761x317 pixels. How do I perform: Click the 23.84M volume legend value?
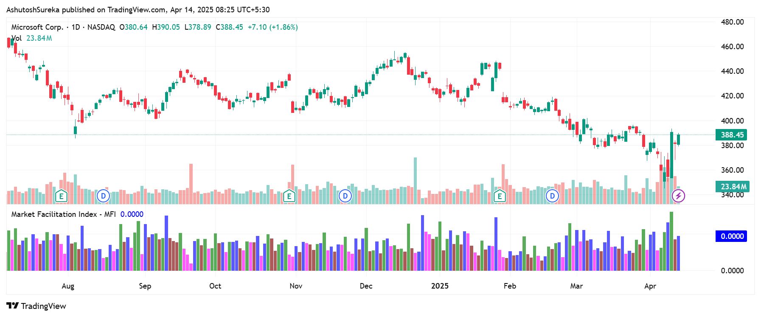(39, 38)
